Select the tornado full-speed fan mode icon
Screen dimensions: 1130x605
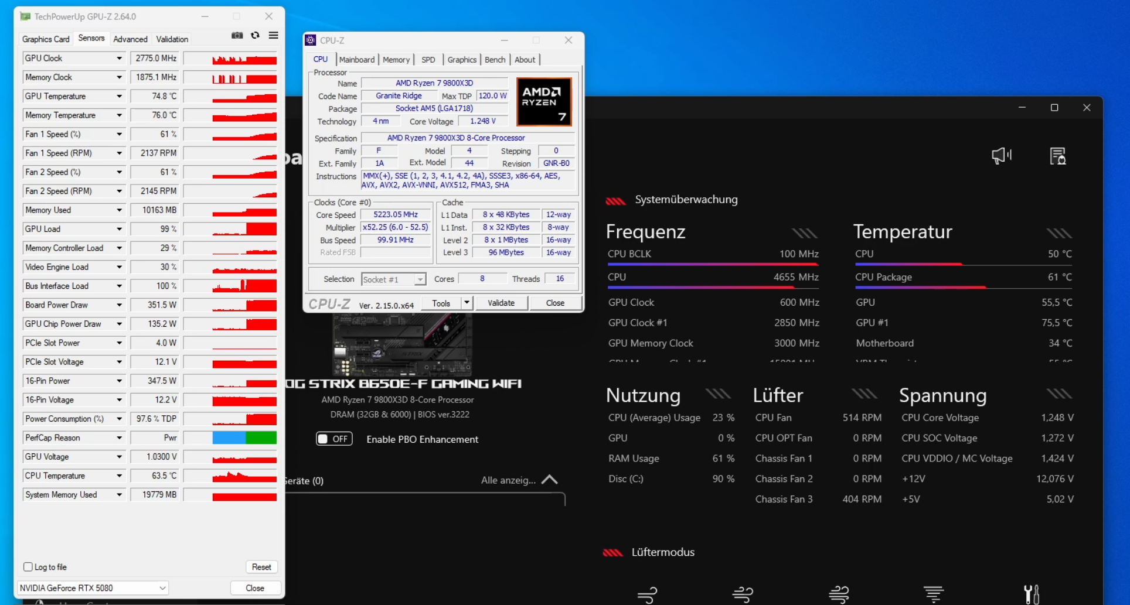pyautogui.click(x=934, y=595)
